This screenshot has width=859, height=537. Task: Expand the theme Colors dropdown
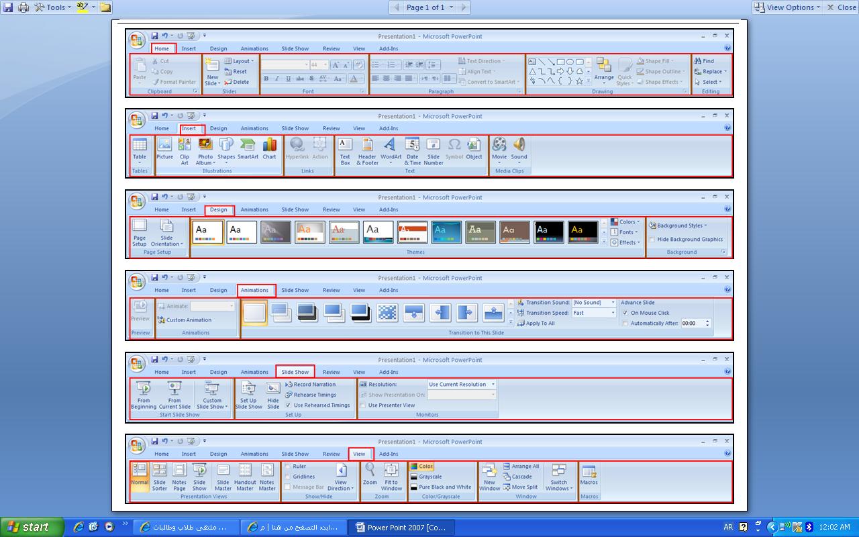[625, 222]
